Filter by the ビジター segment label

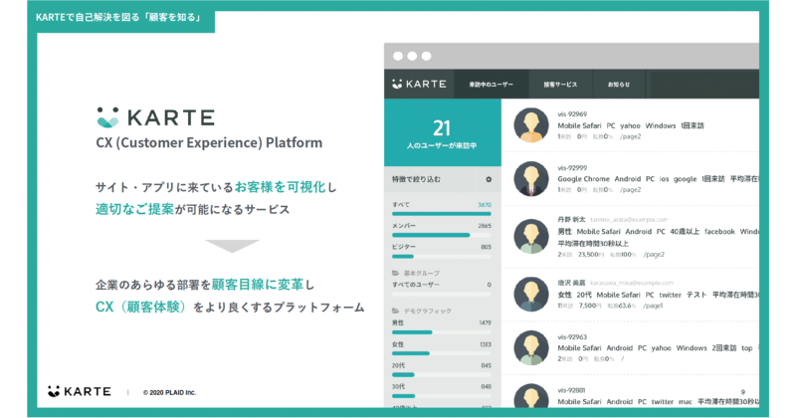[x=404, y=247]
